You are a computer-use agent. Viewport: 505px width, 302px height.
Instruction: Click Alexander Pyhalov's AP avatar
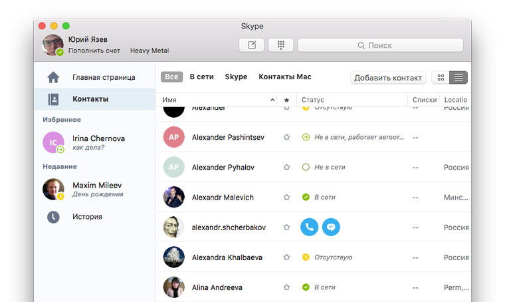pos(174,167)
